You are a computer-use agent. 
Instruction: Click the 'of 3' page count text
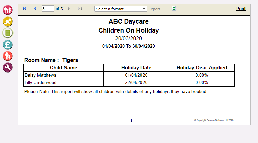coord(59,9)
